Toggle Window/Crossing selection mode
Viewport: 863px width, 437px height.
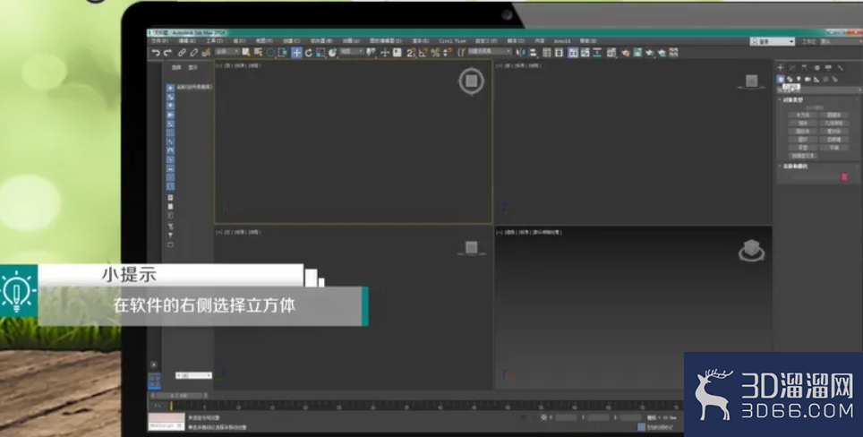282,52
